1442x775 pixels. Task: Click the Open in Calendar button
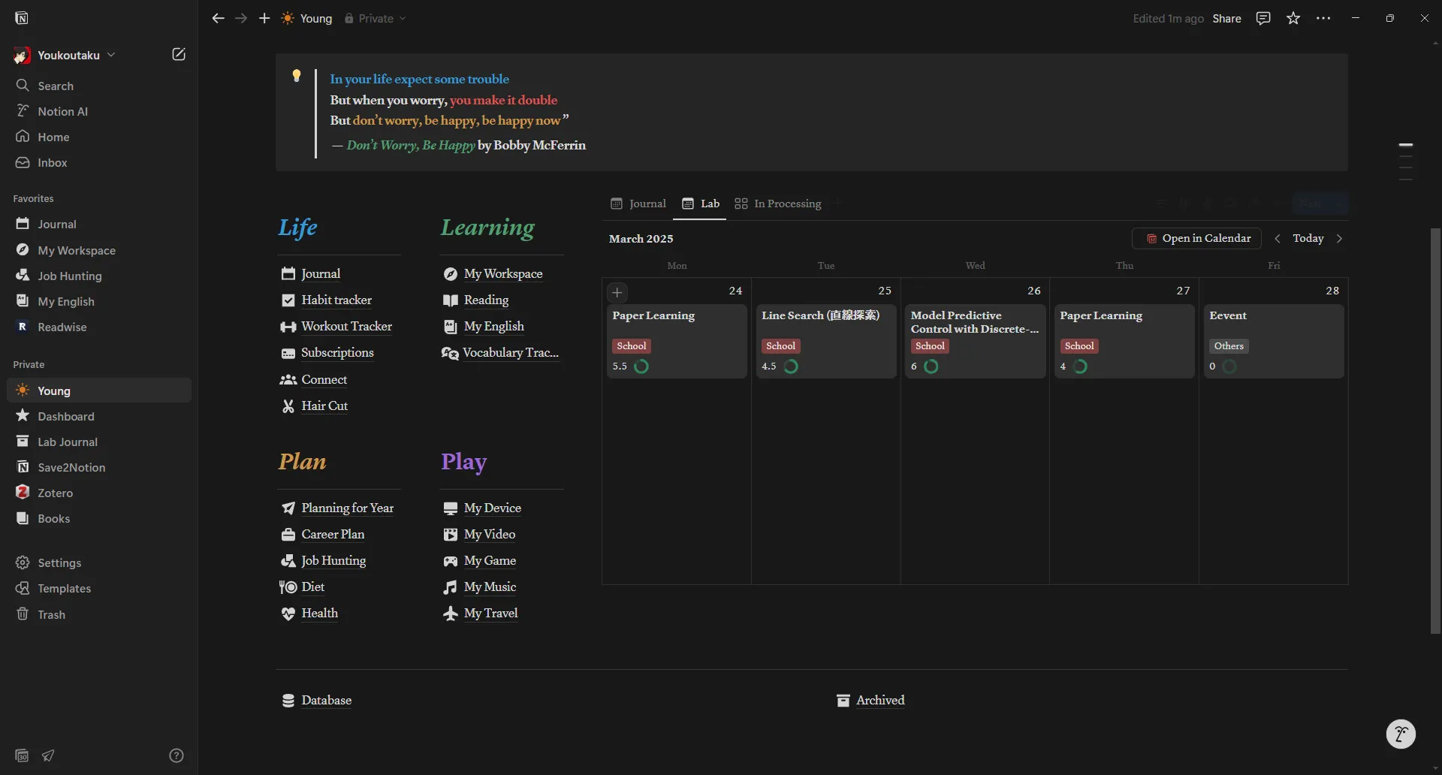[1197, 239]
